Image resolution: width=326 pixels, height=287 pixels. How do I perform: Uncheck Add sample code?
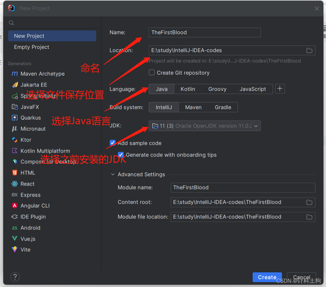[x=112, y=143]
